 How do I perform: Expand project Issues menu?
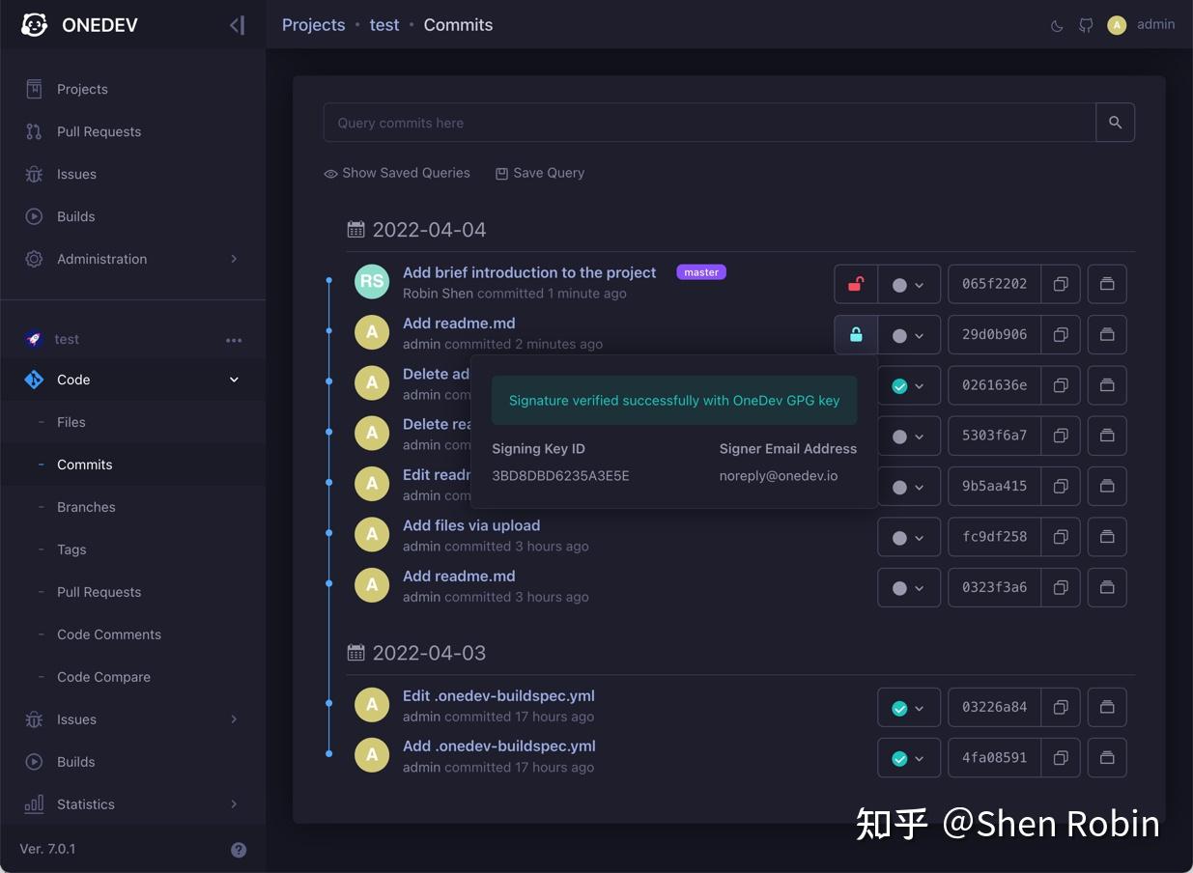(132, 719)
